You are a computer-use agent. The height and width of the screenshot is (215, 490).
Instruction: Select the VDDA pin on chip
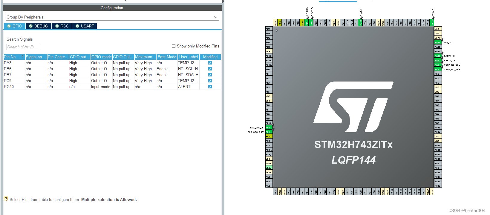coord(269,172)
